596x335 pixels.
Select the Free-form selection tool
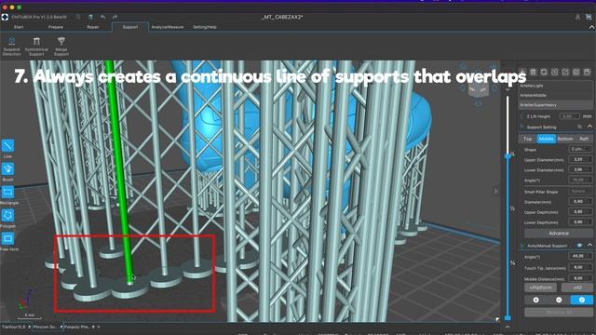coord(7,238)
